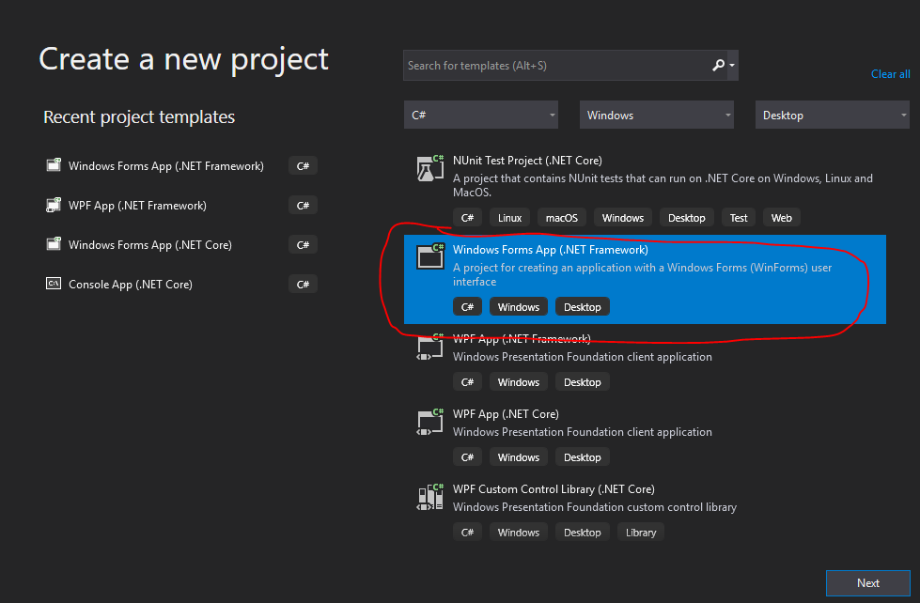The width and height of the screenshot is (920, 603).
Task: Click the Web tag on NUnit Test Project
Action: [782, 218]
